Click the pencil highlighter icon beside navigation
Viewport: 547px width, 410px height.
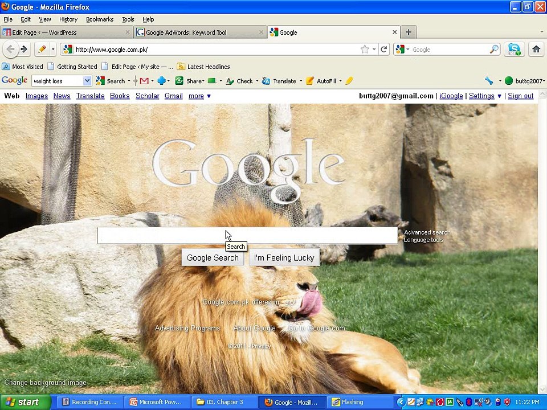point(42,50)
